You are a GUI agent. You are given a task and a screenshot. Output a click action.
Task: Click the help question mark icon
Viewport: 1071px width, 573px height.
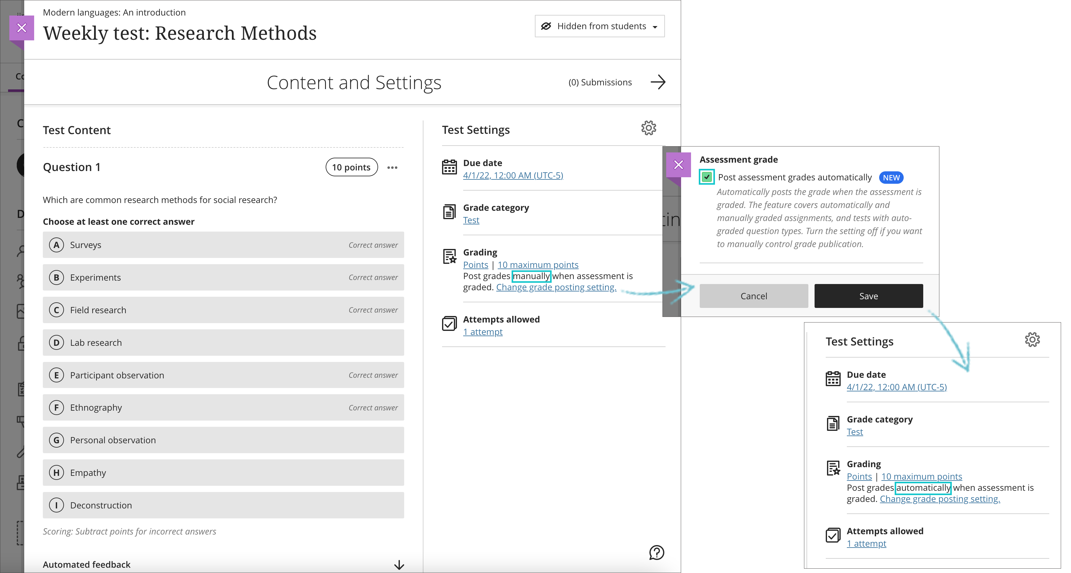pos(657,553)
